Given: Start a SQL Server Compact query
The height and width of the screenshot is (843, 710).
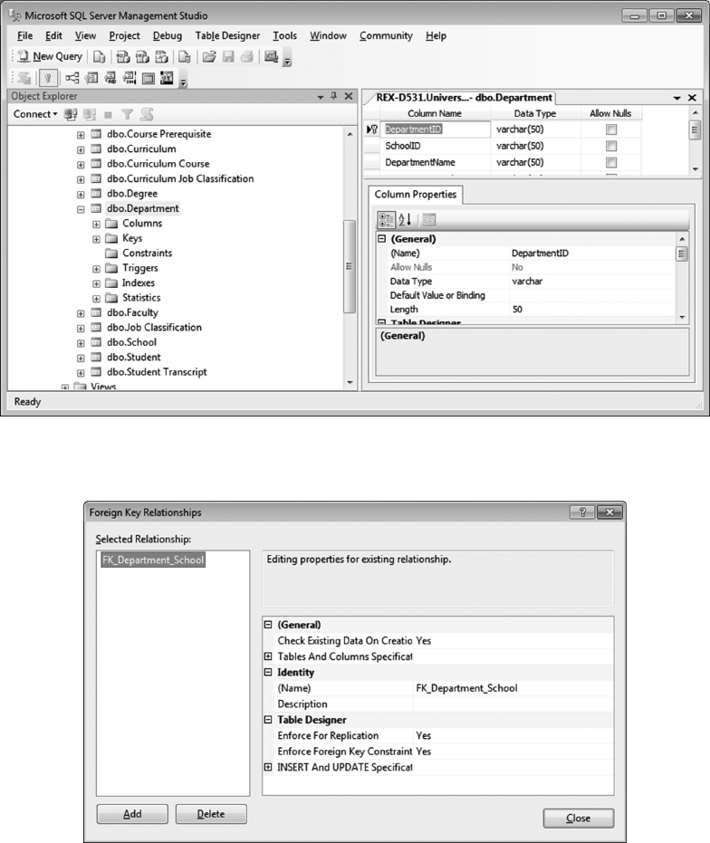Looking at the screenshot, I should (185, 56).
